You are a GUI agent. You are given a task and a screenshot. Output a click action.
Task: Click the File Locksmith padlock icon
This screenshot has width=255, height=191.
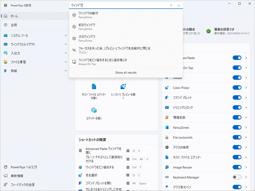click(167, 137)
